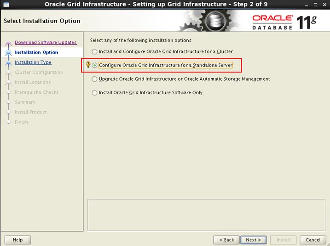Click the Installation Option step marker icon
330x246 pixels.
tap(9, 53)
